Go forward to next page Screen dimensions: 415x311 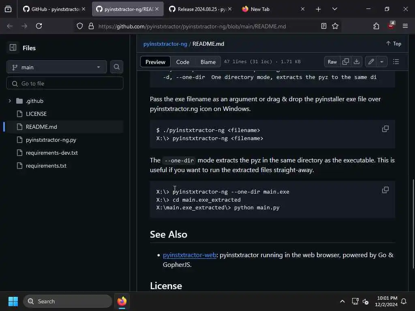[x=24, y=26]
